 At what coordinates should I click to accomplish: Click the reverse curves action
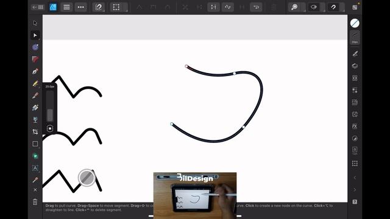[256, 7]
